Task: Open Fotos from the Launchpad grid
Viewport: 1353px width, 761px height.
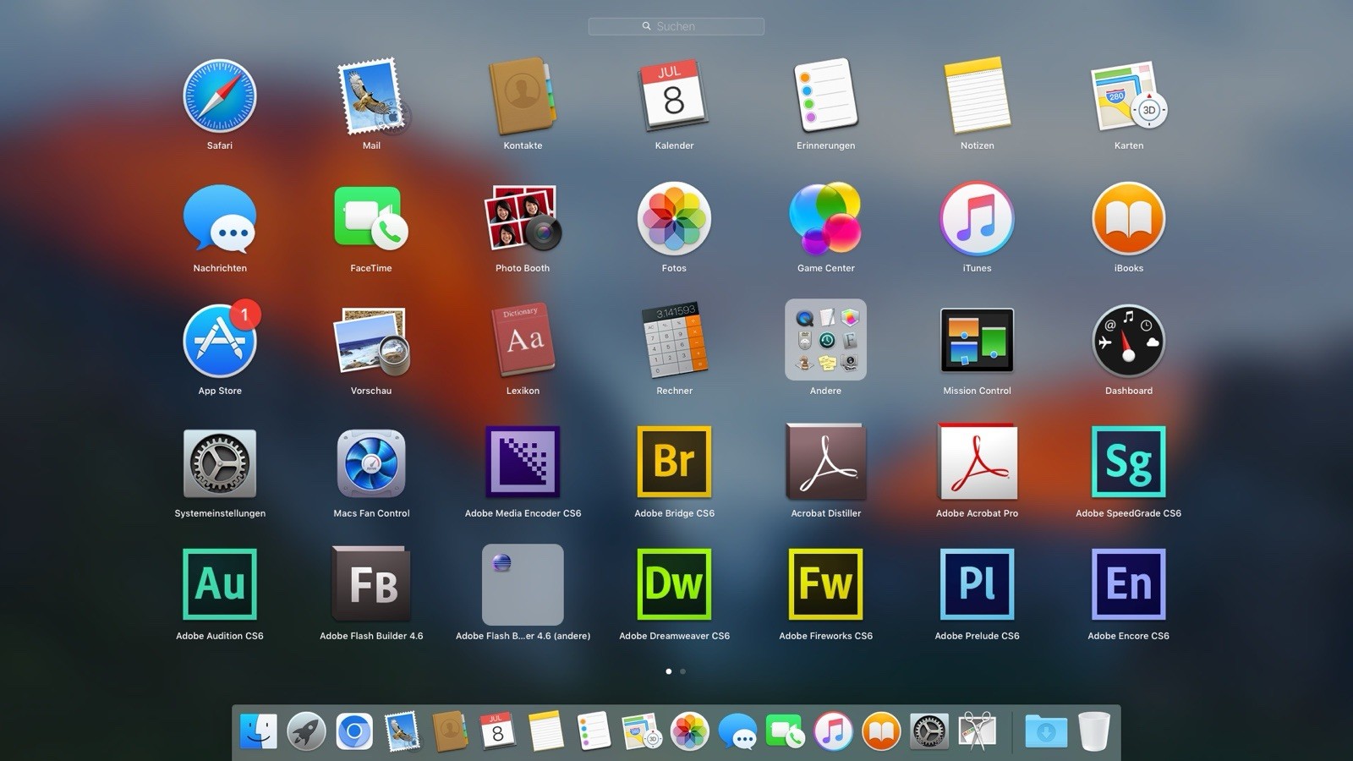Action: [674, 218]
